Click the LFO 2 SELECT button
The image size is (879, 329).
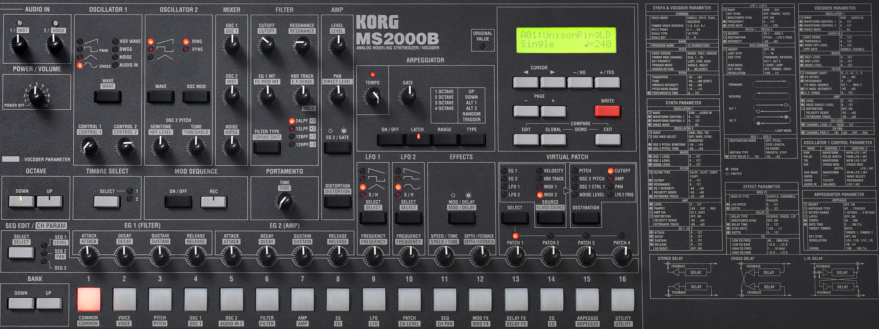pos(409,218)
